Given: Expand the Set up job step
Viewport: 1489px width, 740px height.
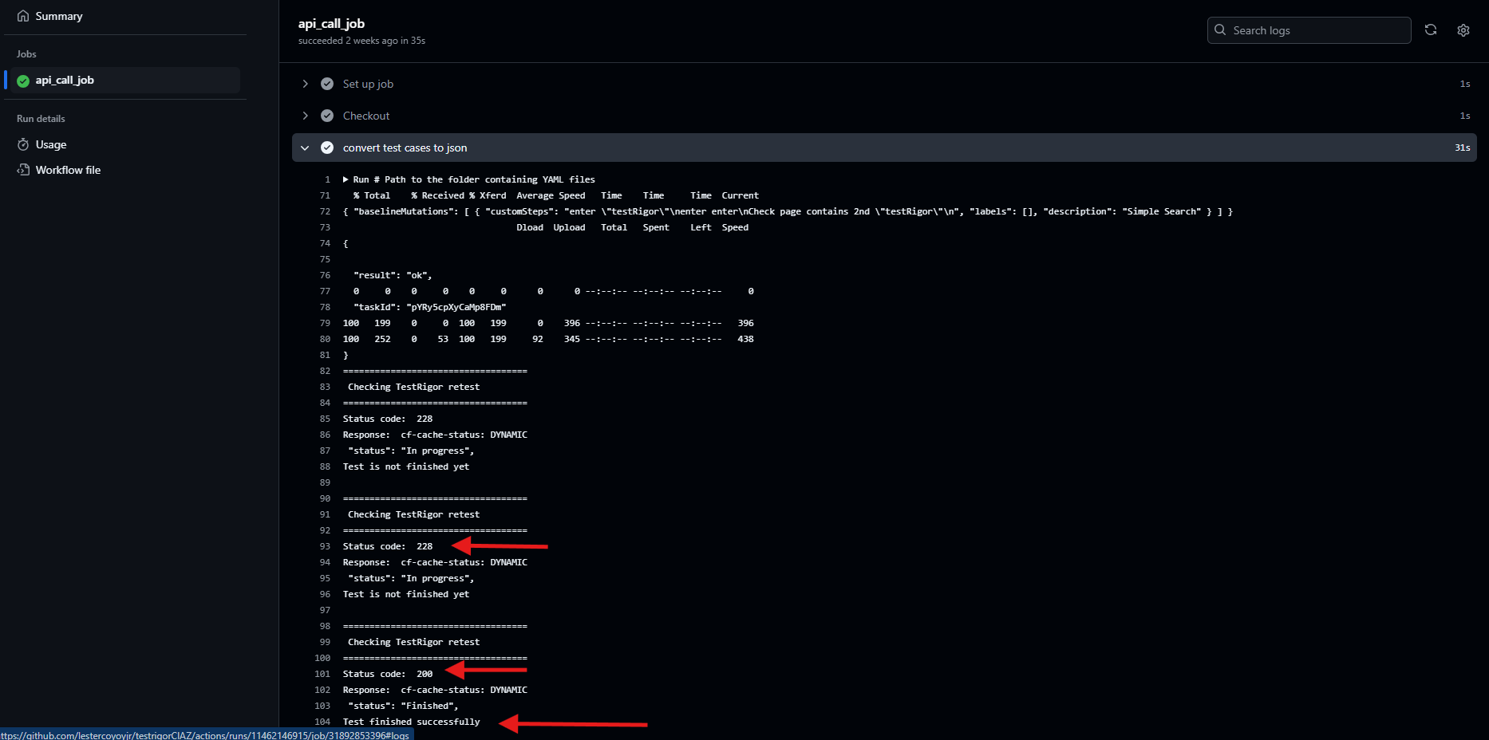Looking at the screenshot, I should [305, 83].
